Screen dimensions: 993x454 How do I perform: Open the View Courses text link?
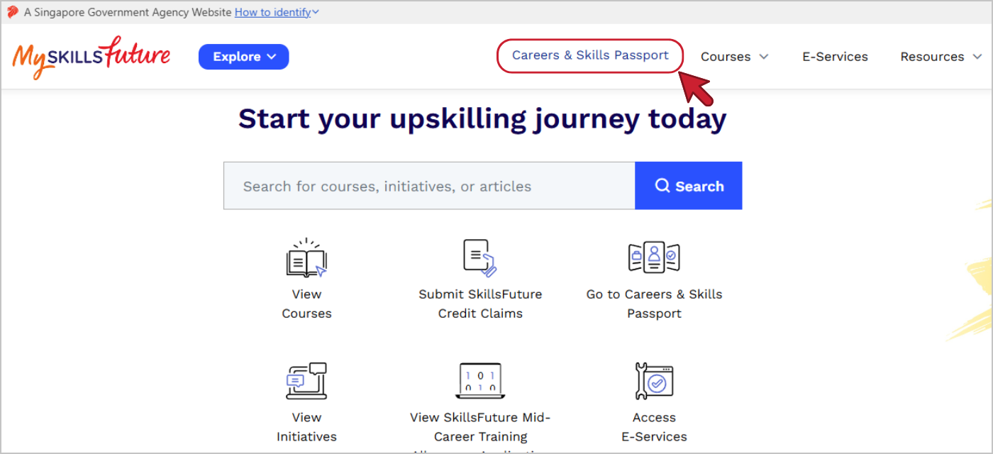pos(306,304)
